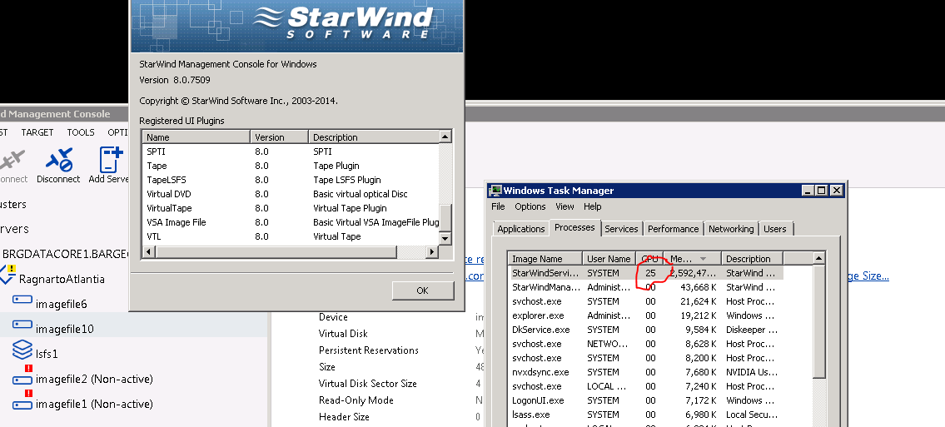This screenshot has width=945, height=427.
Task: Click OK in the StarWind about dialog
Action: (422, 290)
